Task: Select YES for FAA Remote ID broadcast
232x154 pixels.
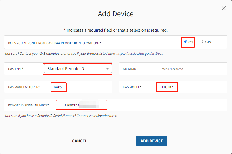Action: click(185, 42)
